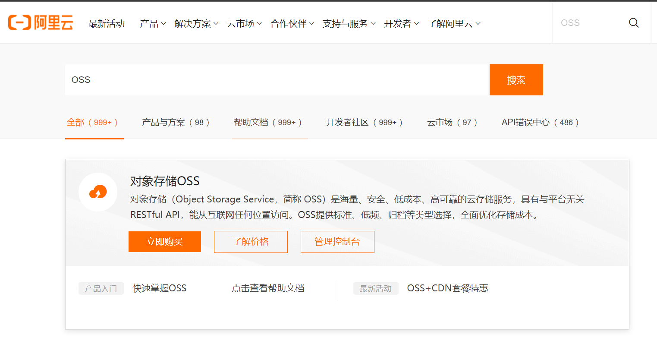Focus the header search box showing OSS
This screenshot has width=657, height=344.
click(590, 23)
